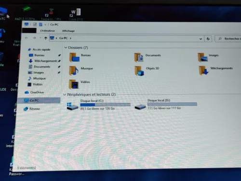
Task: Click the Réseau network icon in sidebar
Action: (26, 109)
